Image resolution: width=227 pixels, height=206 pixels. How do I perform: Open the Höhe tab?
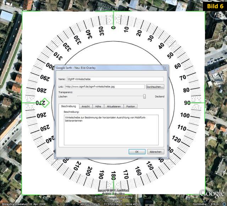(x=98, y=106)
